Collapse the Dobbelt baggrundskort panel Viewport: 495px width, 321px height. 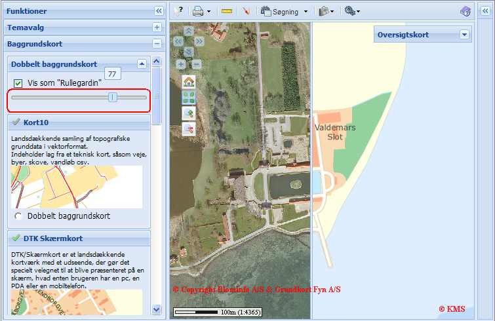(142, 64)
